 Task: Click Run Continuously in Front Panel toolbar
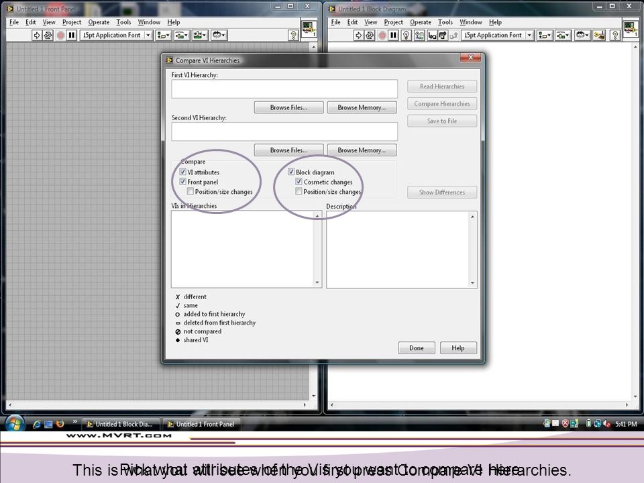[48, 36]
